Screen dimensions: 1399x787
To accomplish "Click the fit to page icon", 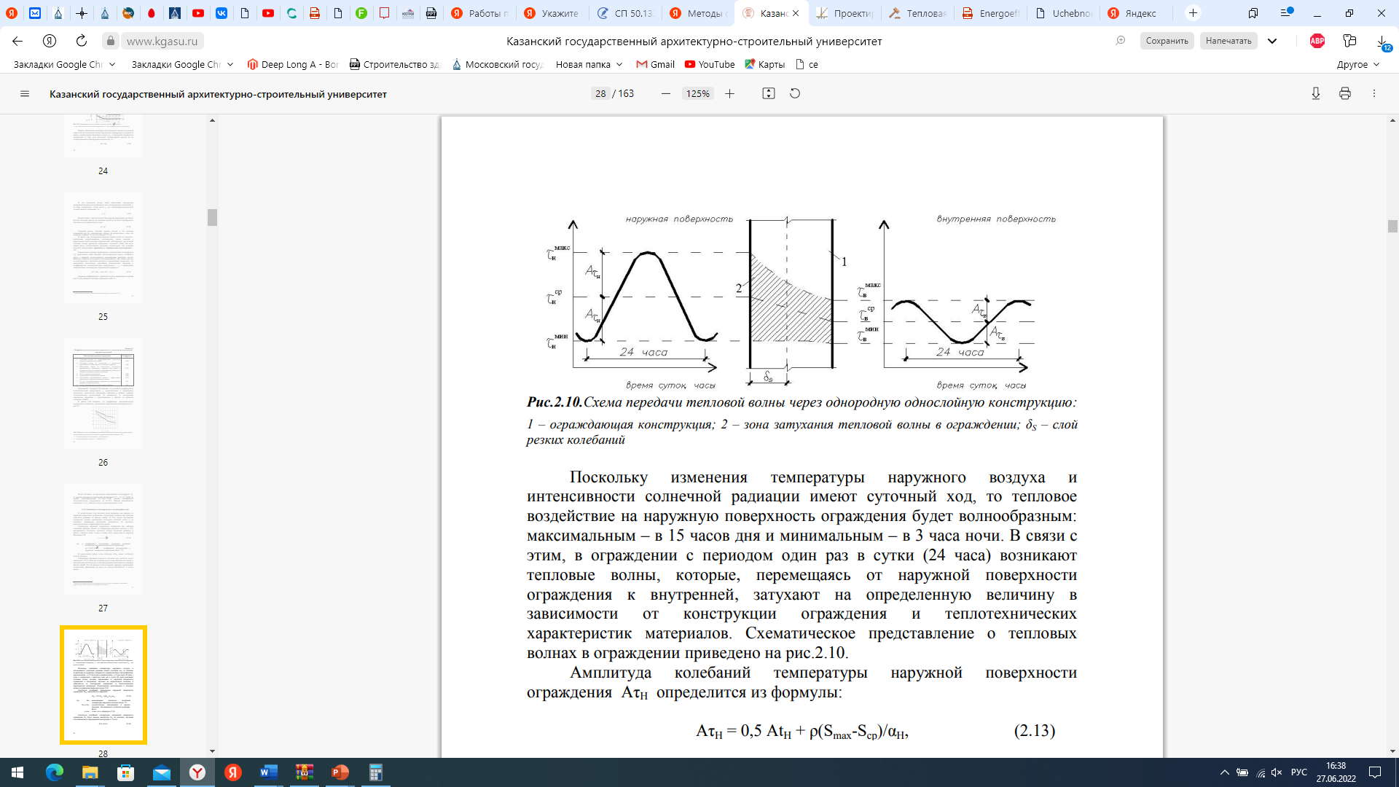I will tap(768, 93).
